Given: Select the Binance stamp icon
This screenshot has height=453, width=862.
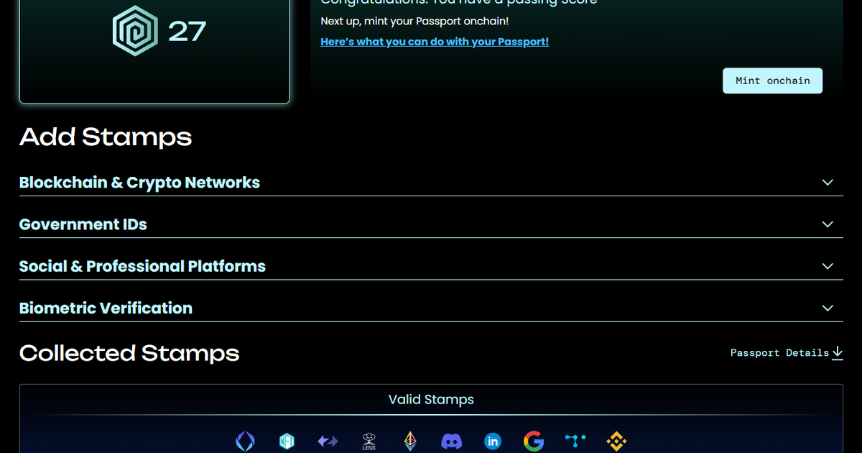Looking at the screenshot, I should [616, 441].
